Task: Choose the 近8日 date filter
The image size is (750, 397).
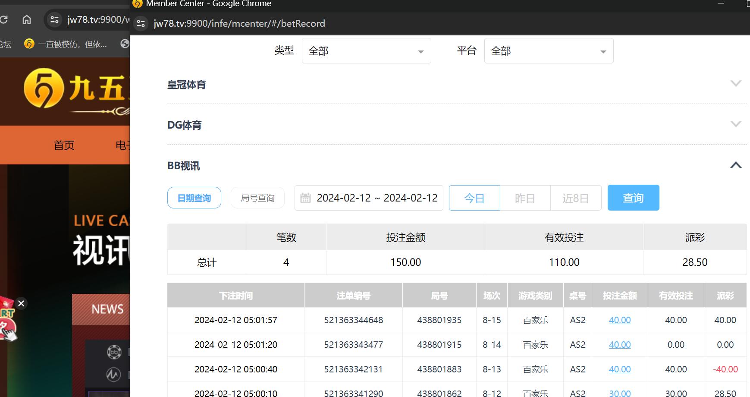Action: point(576,198)
